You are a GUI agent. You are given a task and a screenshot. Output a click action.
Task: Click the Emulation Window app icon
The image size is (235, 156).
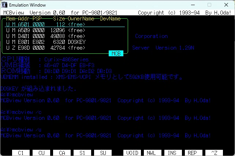coord(4,5)
